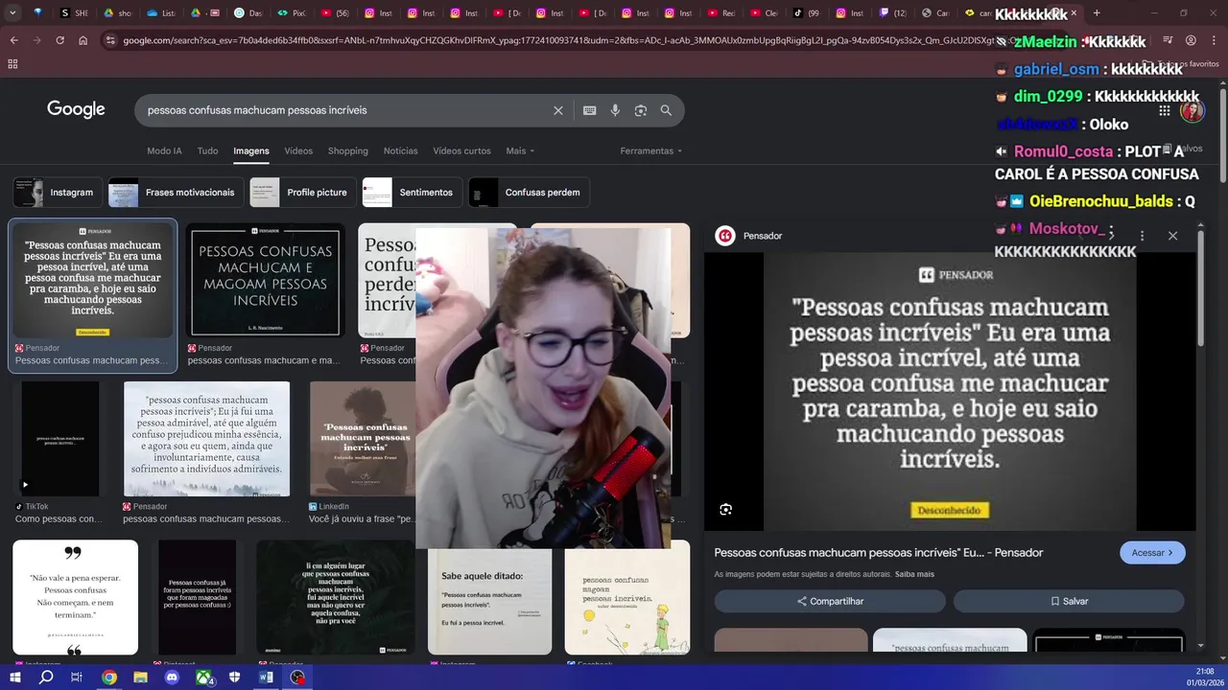The height and width of the screenshot is (690, 1228).
Task: Filter images by Confusas perdem chip
Action: 529,193
